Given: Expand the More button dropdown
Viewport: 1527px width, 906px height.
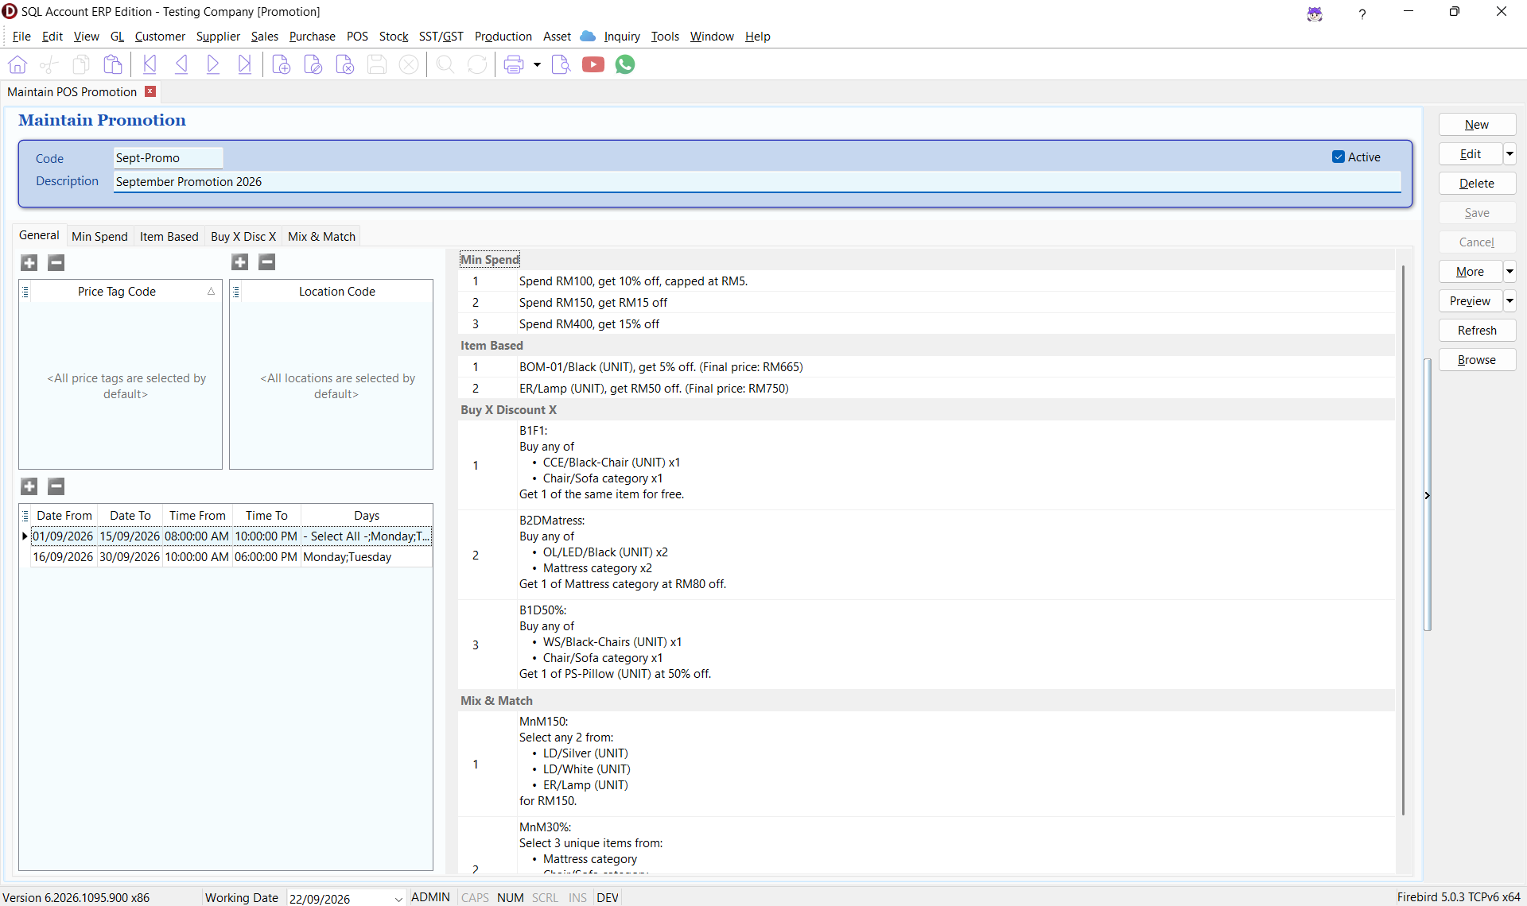Looking at the screenshot, I should (x=1510, y=272).
